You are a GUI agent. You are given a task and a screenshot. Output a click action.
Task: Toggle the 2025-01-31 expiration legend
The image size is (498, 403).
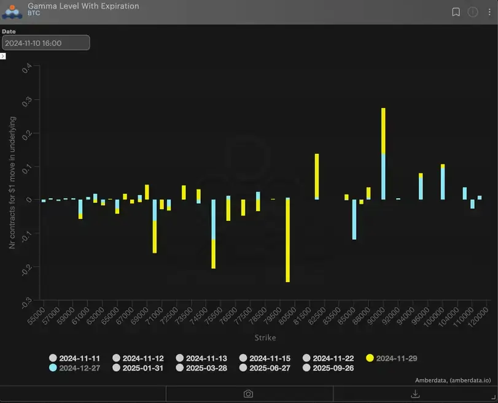point(138,368)
